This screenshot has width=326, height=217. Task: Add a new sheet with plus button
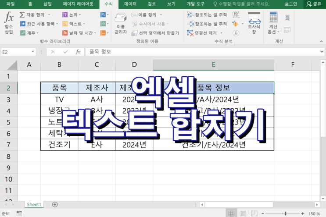55,205
